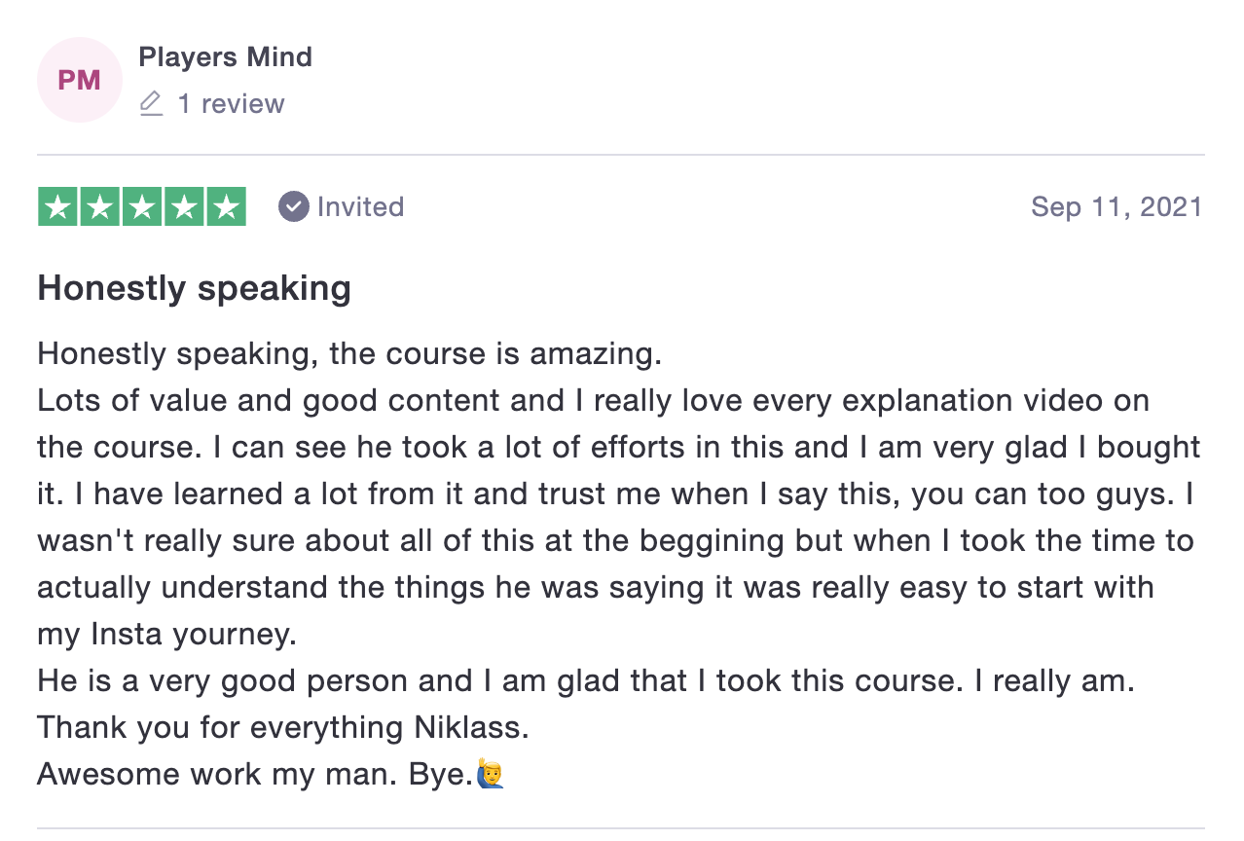This screenshot has height=841, width=1244.
Task: Click the first green rating star
Action: 58,206
